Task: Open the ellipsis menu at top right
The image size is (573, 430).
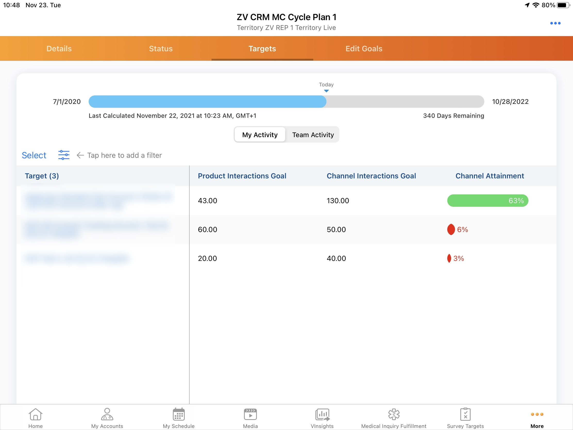Action: coord(555,23)
